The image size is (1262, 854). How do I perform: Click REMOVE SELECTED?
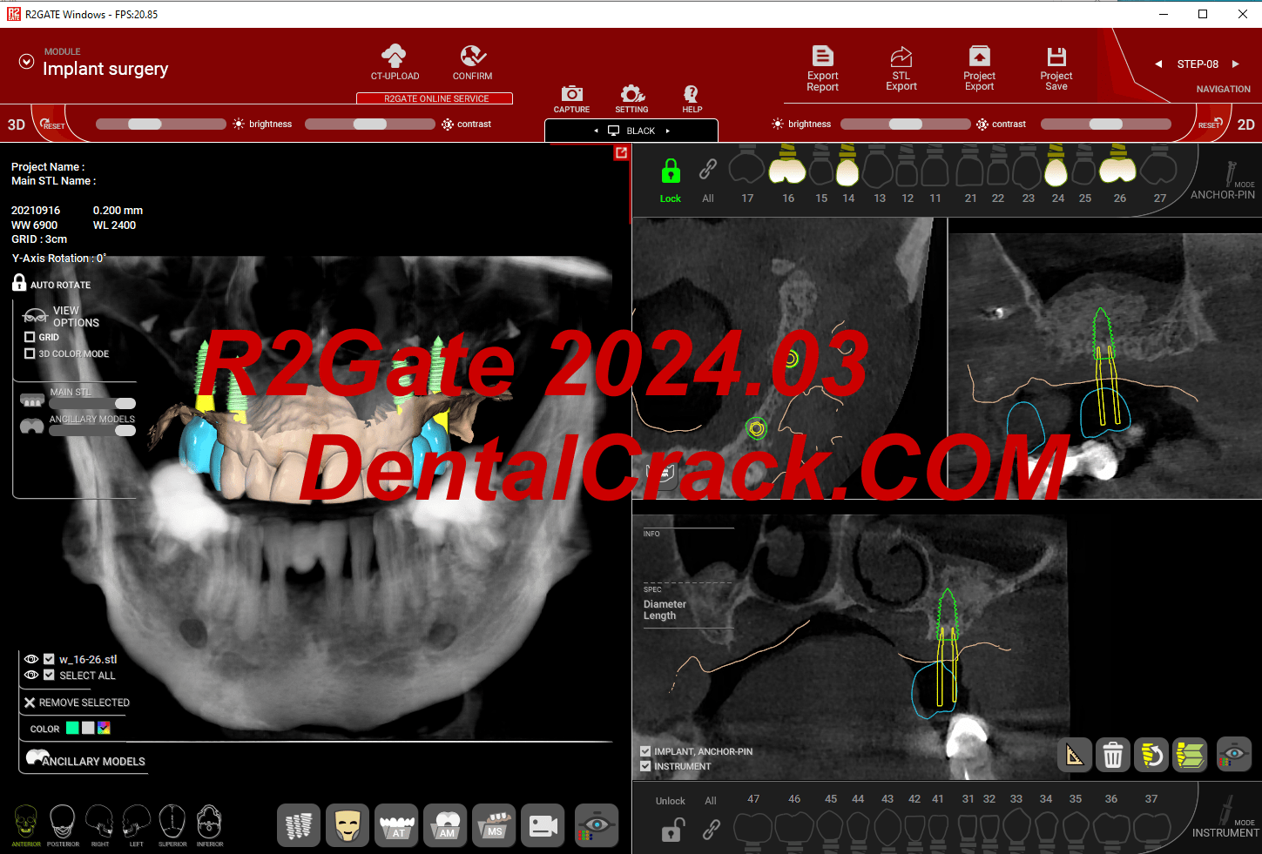[77, 703]
